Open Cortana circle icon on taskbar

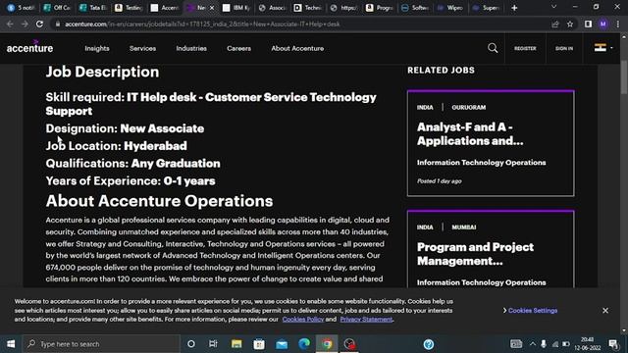191,344
